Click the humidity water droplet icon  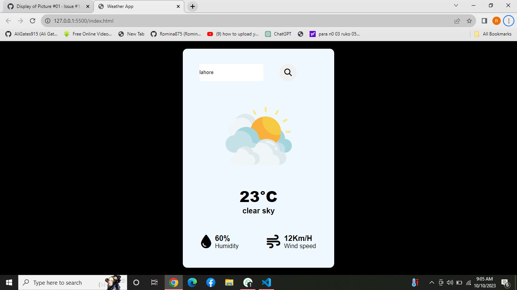206,241
